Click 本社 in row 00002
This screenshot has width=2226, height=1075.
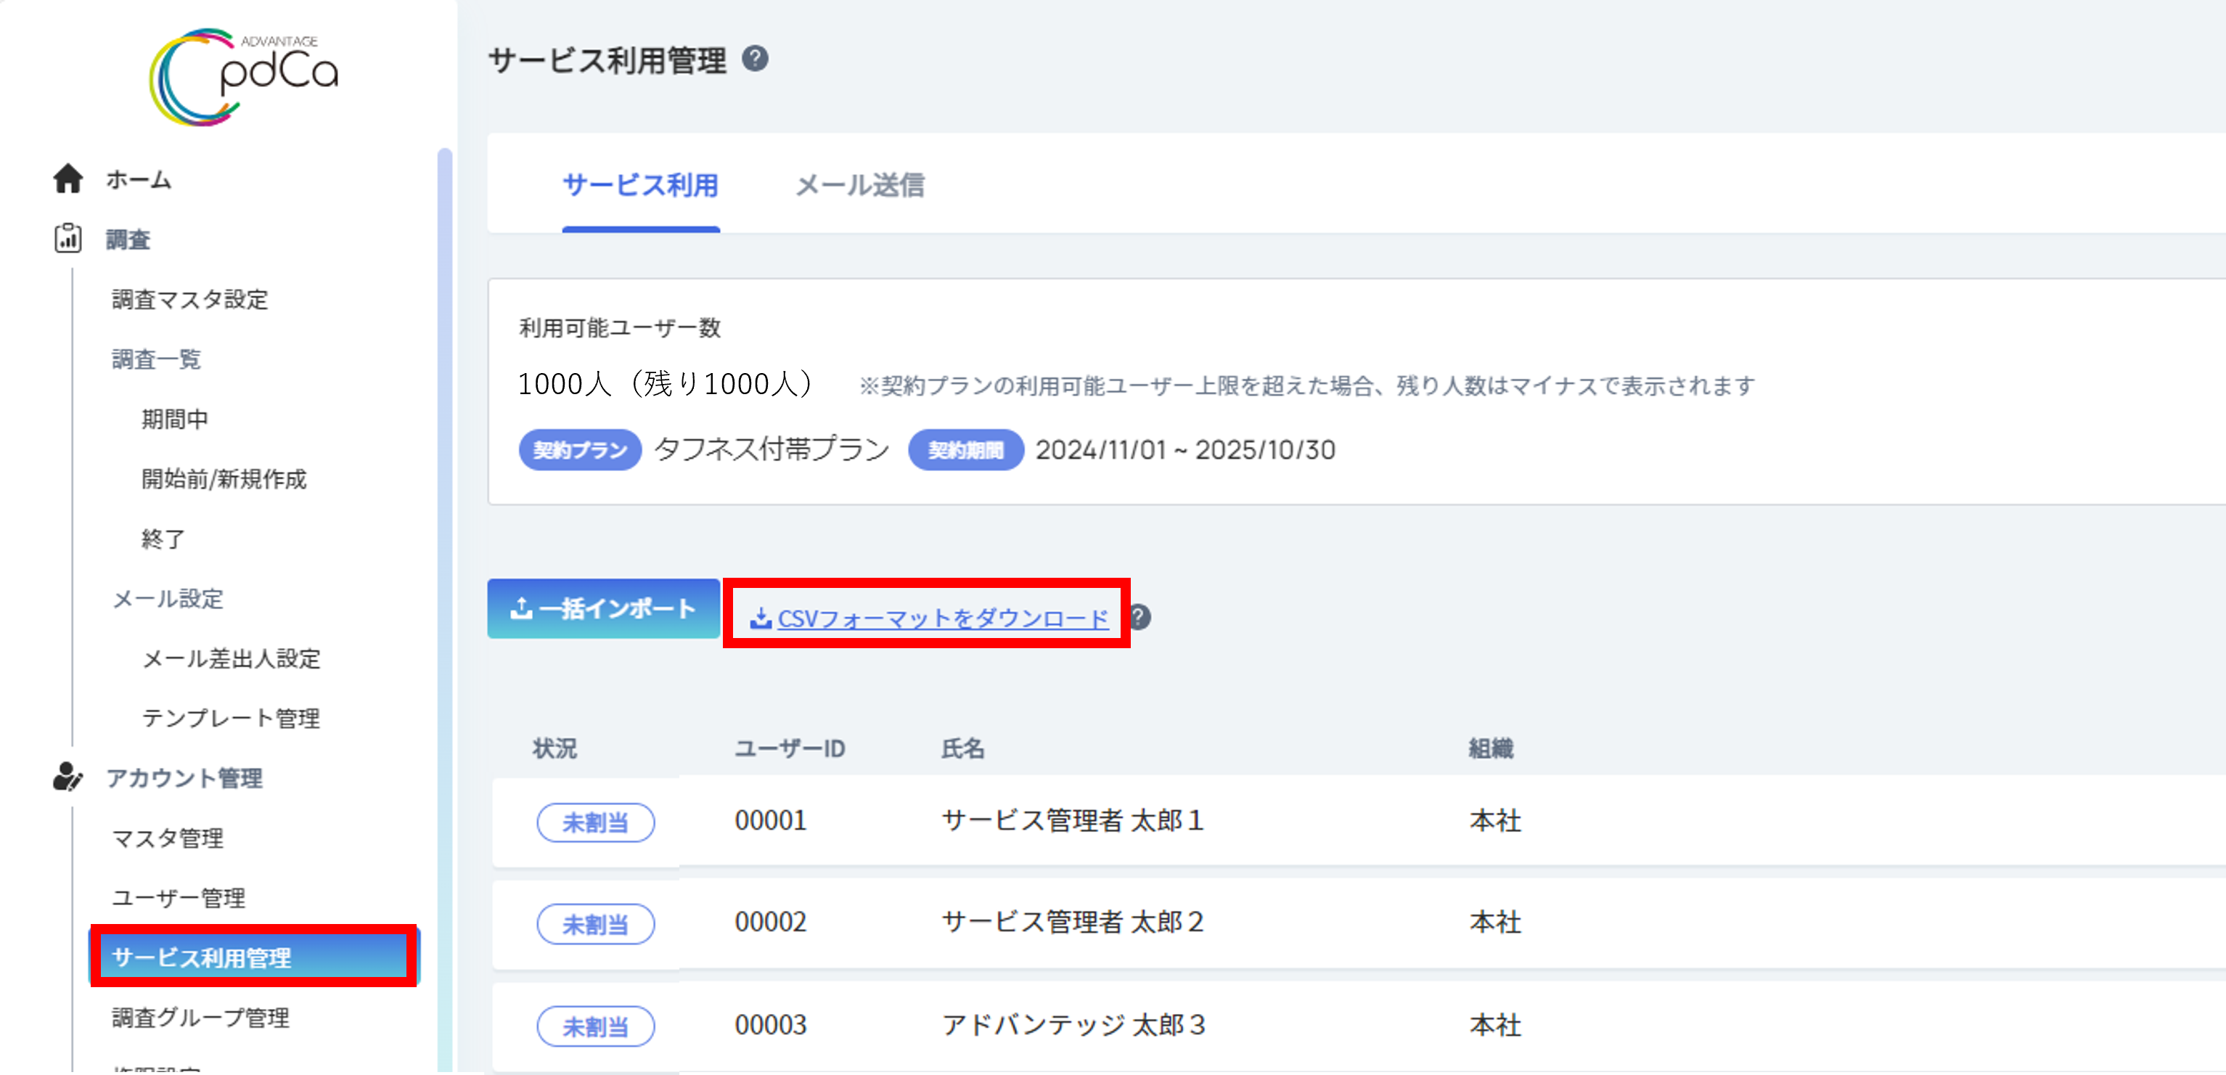click(1495, 922)
